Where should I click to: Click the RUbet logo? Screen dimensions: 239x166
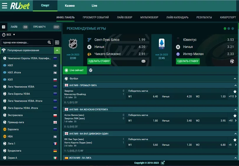[x=20, y=6]
